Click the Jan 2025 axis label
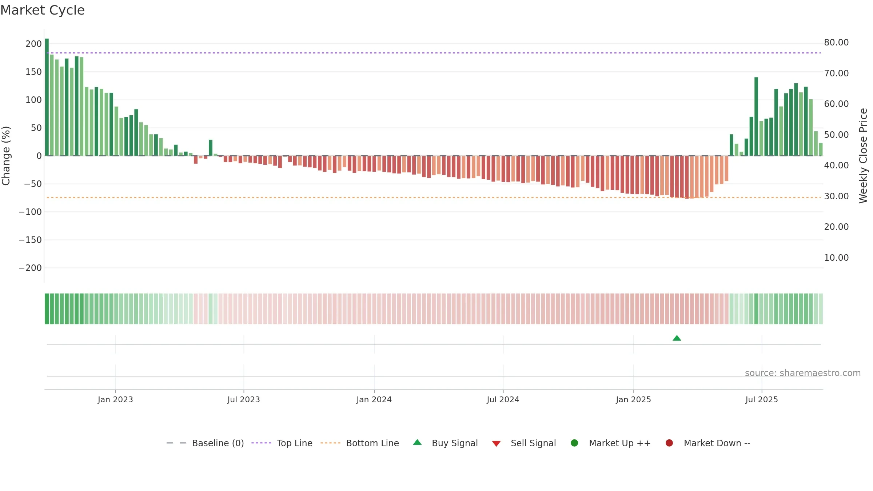 pyautogui.click(x=633, y=399)
